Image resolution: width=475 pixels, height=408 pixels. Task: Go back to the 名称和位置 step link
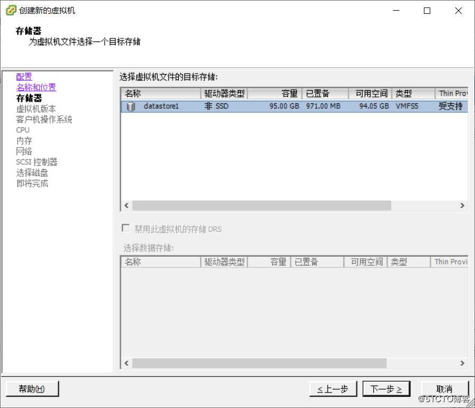coord(36,87)
